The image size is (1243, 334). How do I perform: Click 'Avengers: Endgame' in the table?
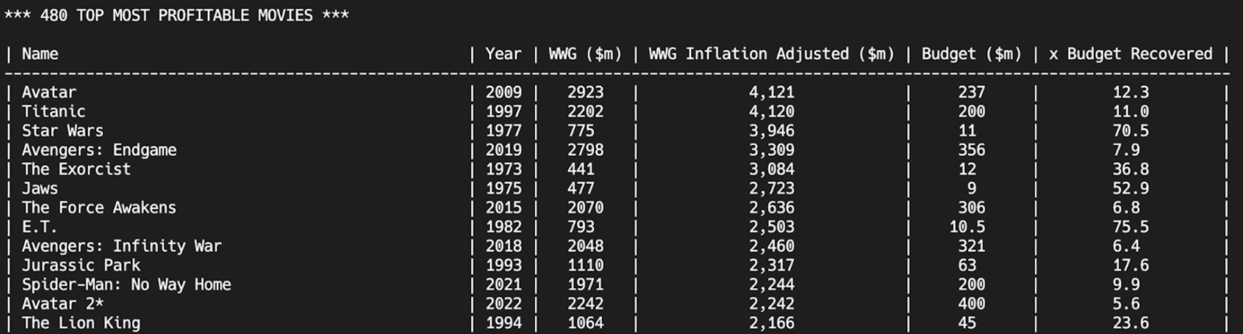coord(99,150)
